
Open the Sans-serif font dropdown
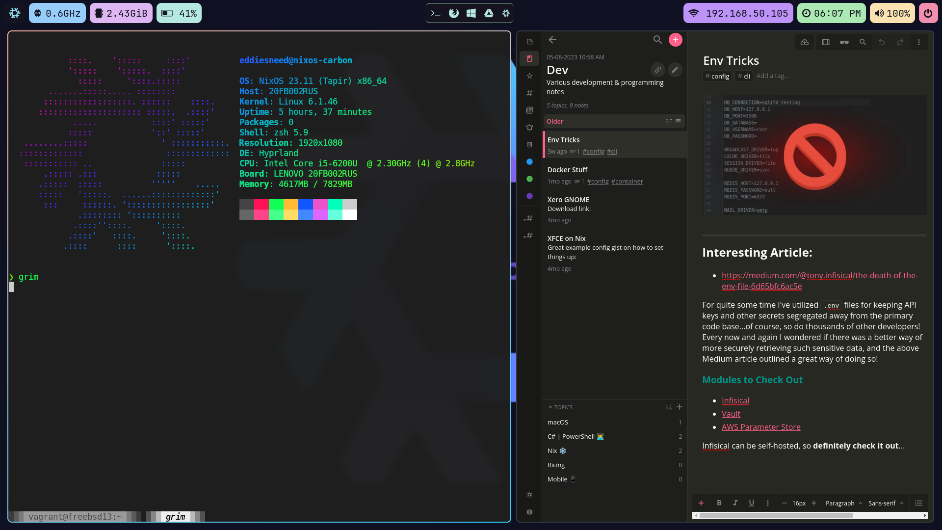(x=886, y=503)
